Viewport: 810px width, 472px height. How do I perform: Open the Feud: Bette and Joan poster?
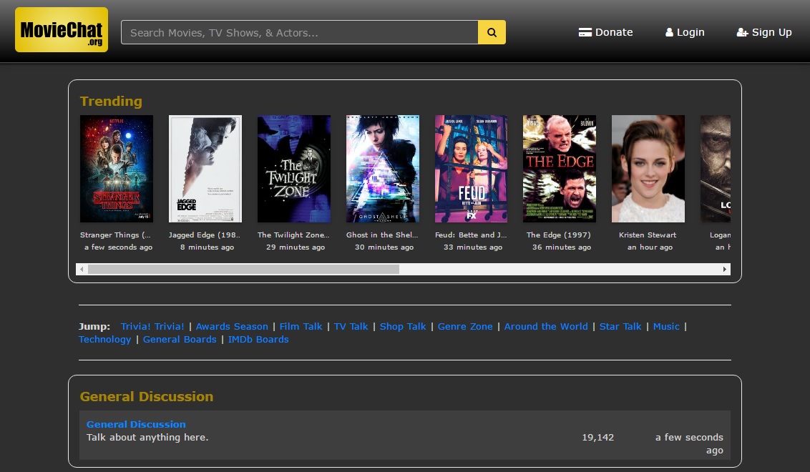471,169
